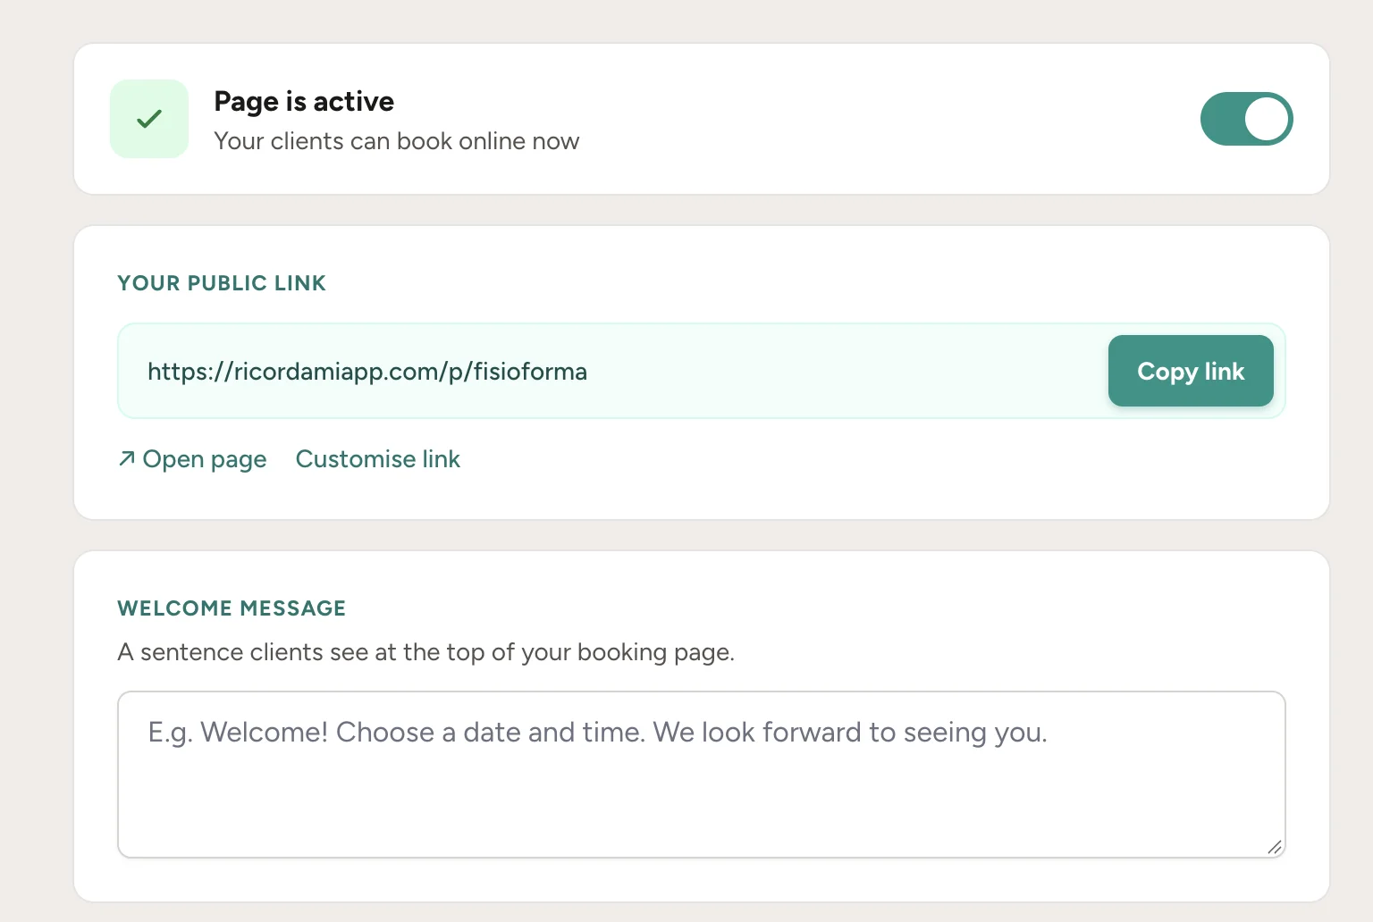The height and width of the screenshot is (922, 1373).
Task: Click the Page is active heading
Action: pos(304,102)
